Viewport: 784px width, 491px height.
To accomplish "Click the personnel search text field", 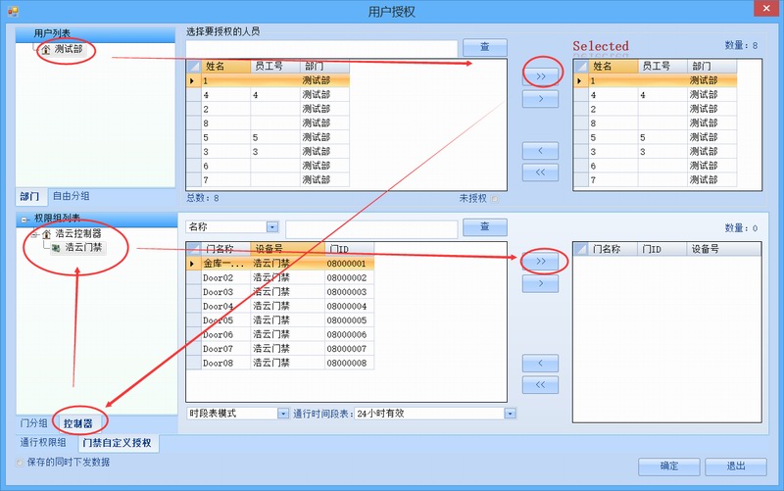I will click(321, 48).
